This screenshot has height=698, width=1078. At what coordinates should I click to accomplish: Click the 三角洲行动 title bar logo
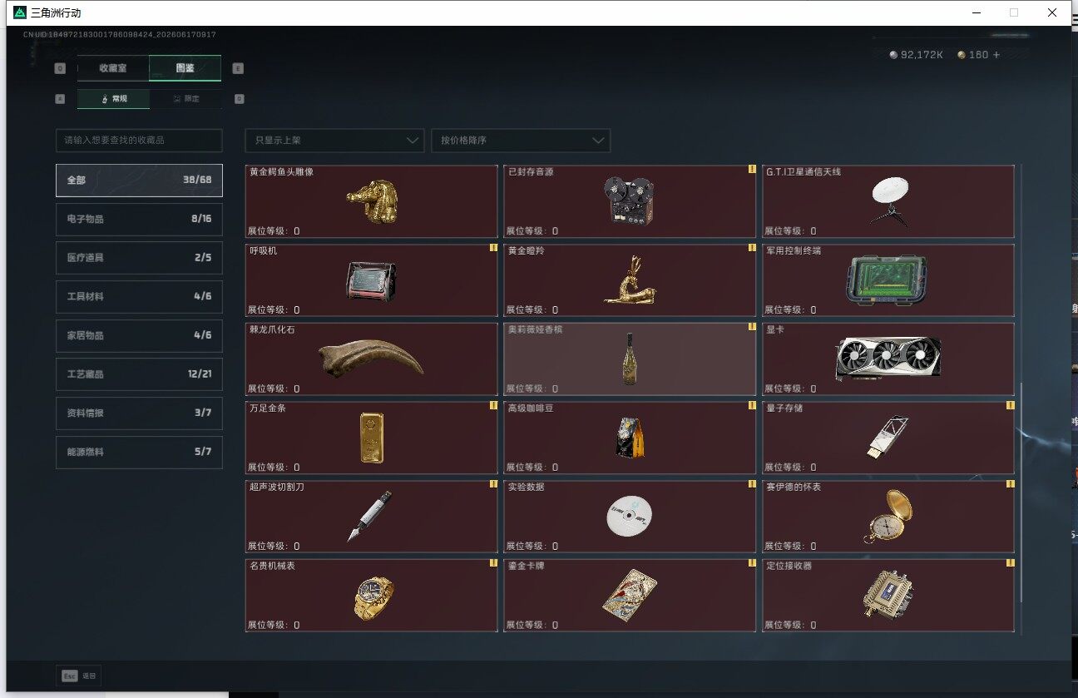pos(20,12)
